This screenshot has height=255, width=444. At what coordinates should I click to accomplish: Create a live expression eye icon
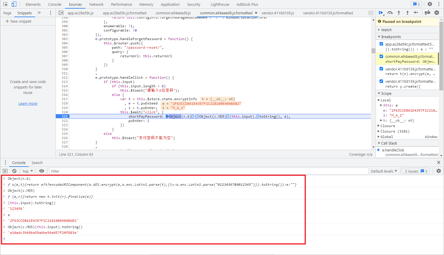(x=42, y=171)
